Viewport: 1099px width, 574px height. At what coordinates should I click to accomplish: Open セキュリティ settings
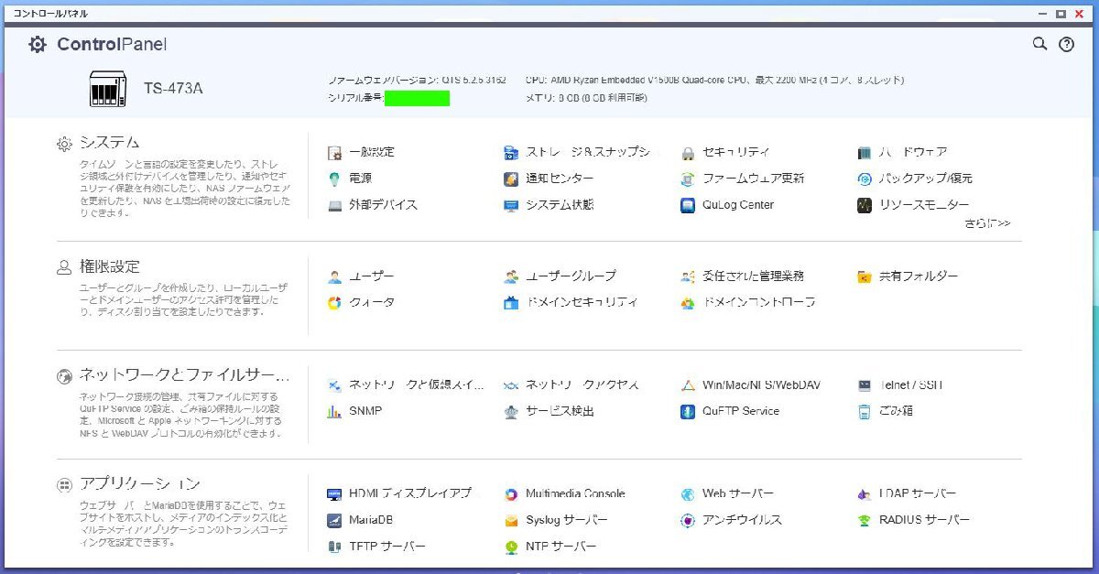[725, 152]
